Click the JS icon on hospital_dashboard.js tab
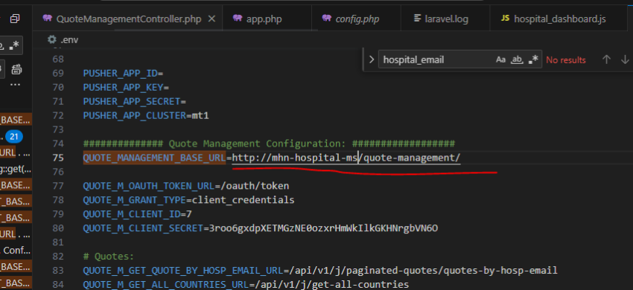Image resolution: width=633 pixels, height=290 pixels. pyautogui.click(x=505, y=19)
